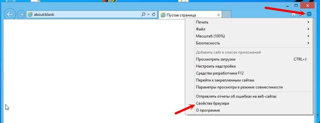This screenshot has height=123, width=320.
Task: Click the about:blank address field
Action: [84, 15]
